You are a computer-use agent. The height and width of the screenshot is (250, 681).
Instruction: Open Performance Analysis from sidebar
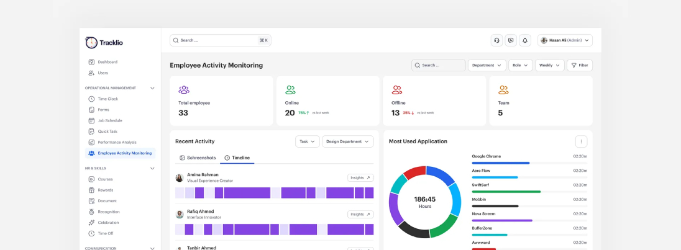tap(116, 142)
